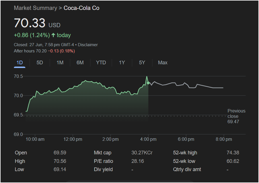Click the green closing price dot on chart
The height and width of the screenshot is (183, 259).
(148, 83)
